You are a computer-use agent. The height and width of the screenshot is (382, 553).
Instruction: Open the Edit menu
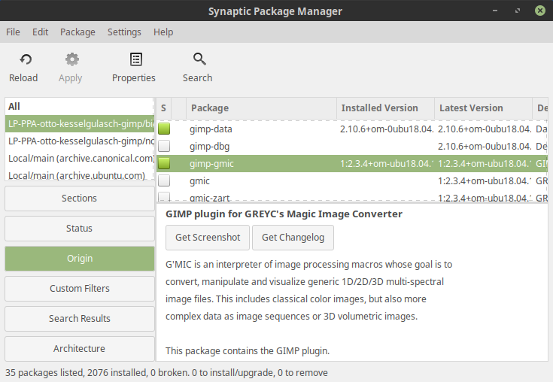pyautogui.click(x=40, y=32)
